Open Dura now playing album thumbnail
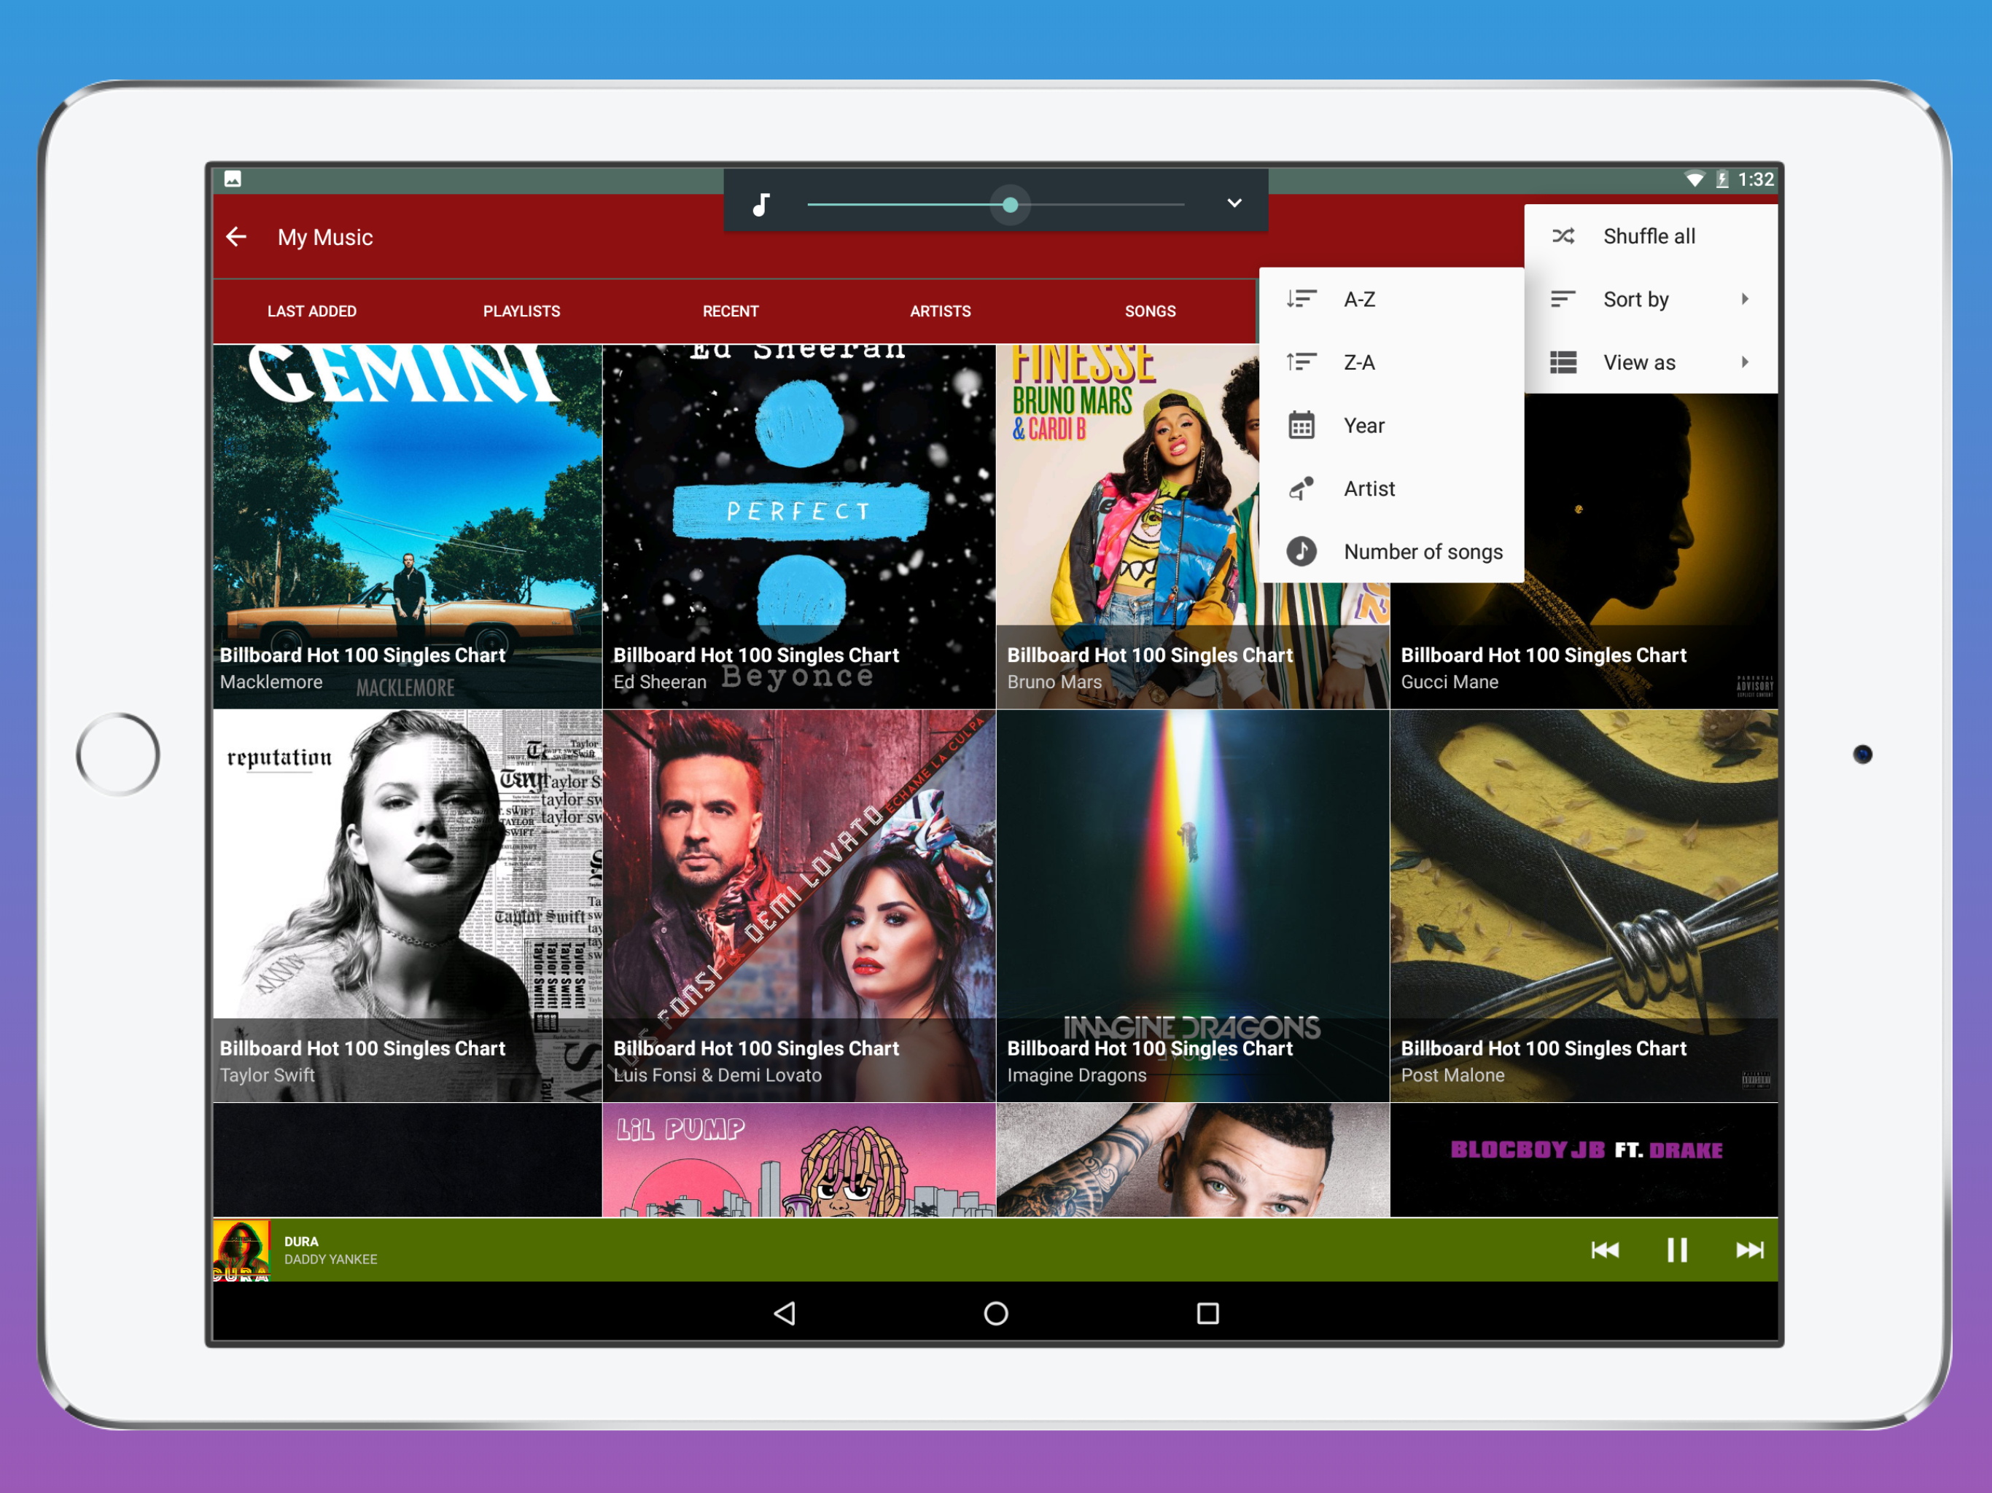1992x1493 pixels. point(241,1249)
